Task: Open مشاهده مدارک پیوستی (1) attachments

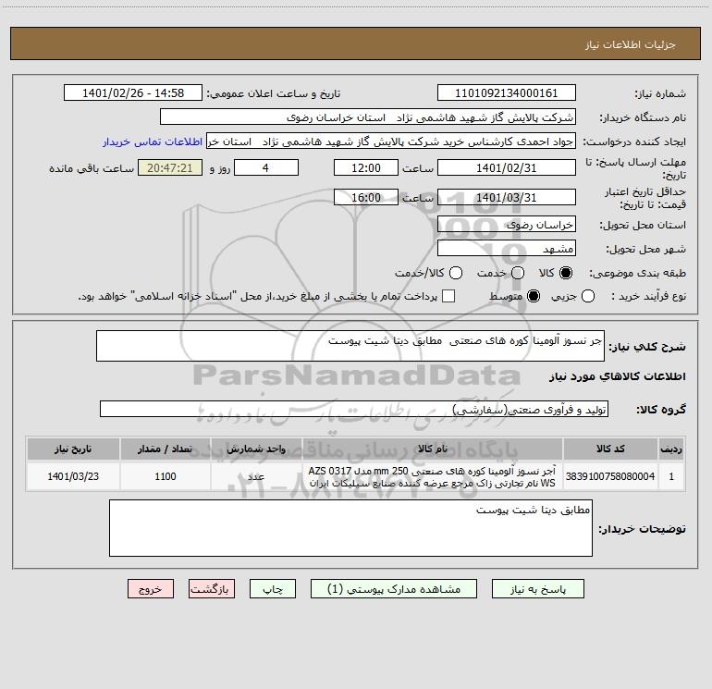Action: point(394,589)
